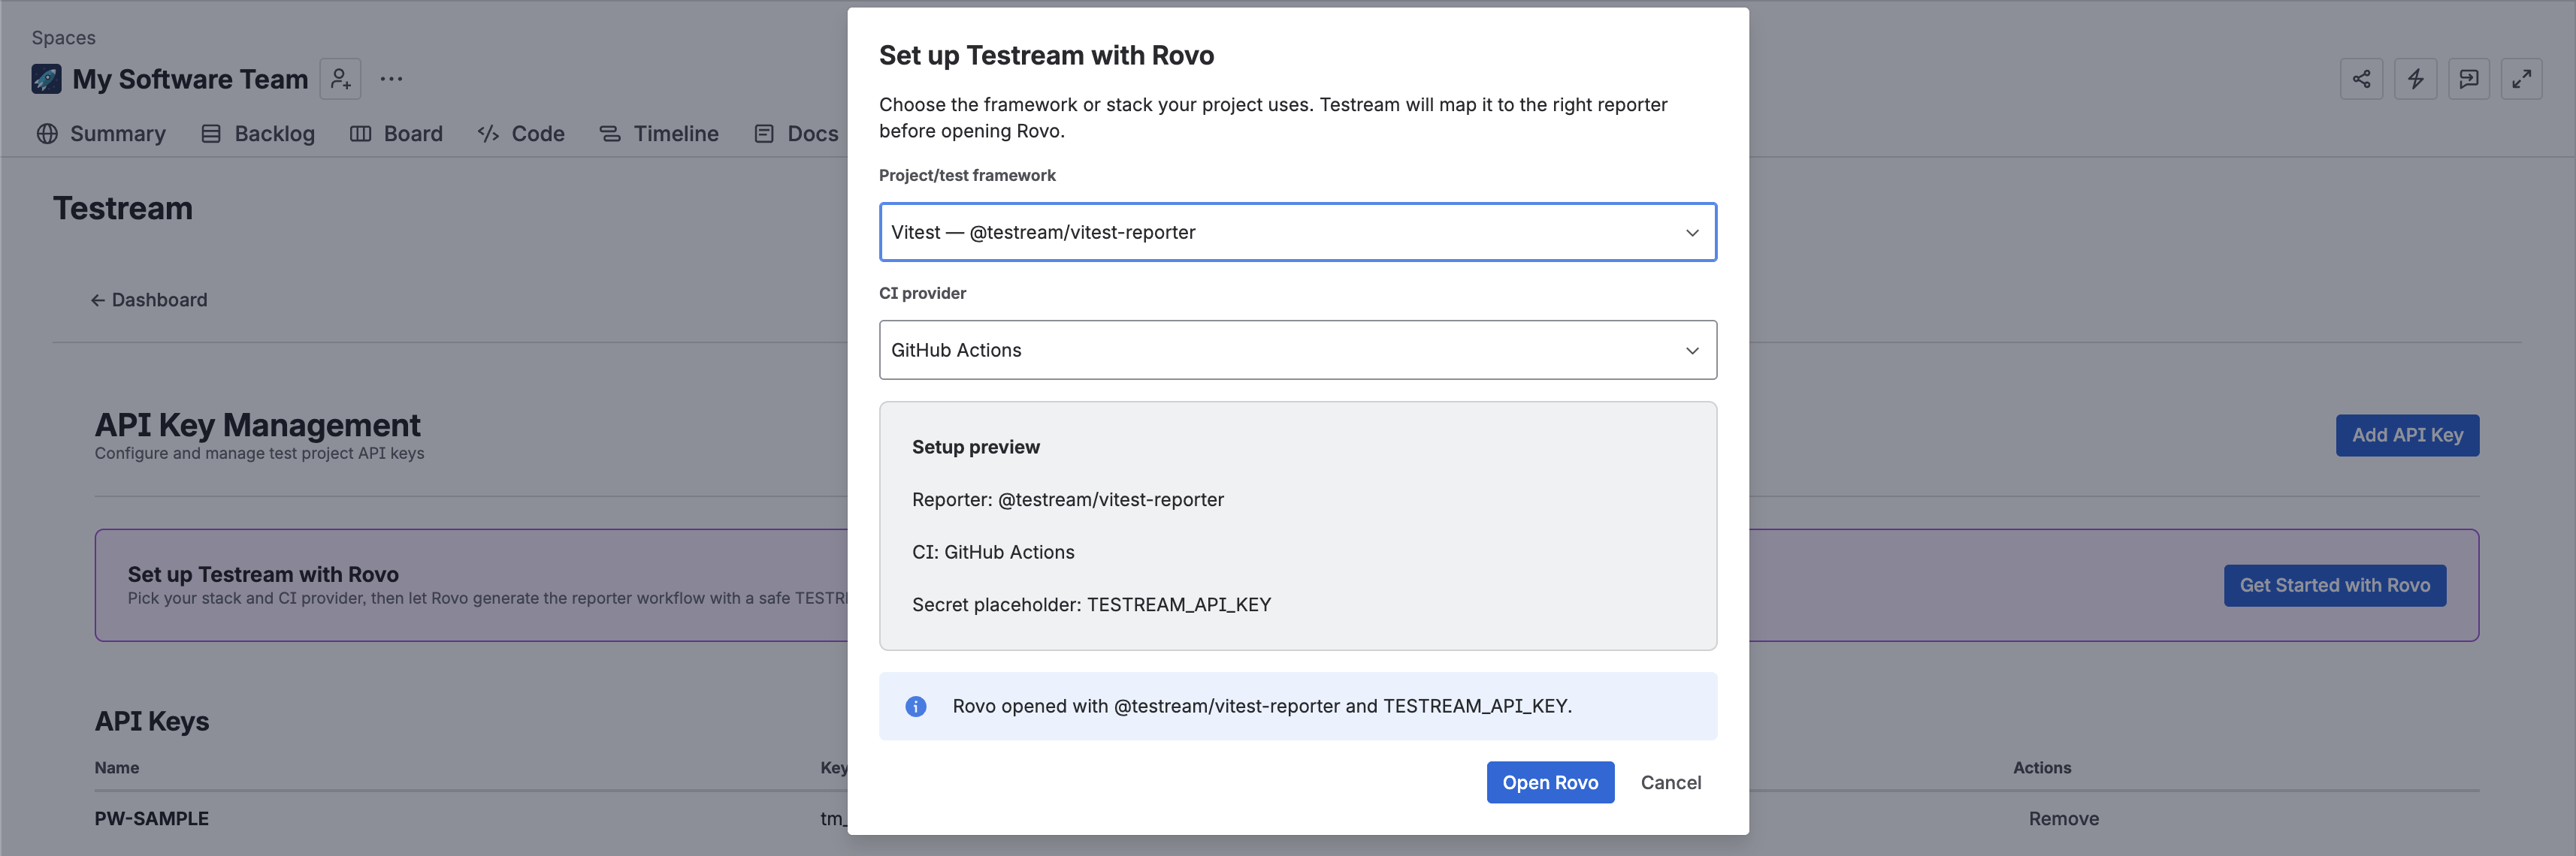The image size is (2576, 856).
Task: Switch to the Backlog tab
Action: [258, 134]
